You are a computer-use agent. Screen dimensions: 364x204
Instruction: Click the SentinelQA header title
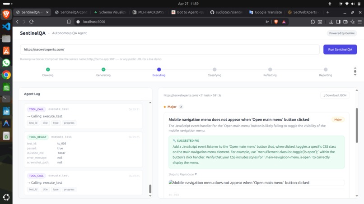(x=33, y=33)
